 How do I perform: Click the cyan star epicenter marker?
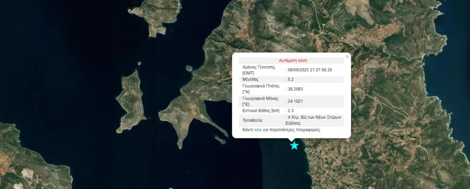coord(294,146)
